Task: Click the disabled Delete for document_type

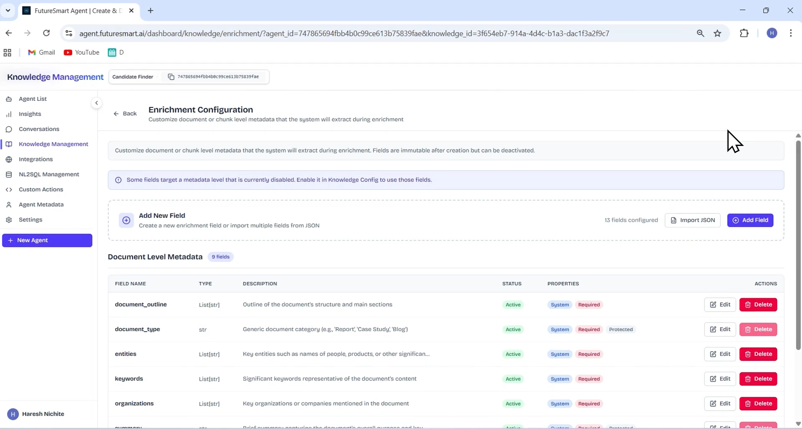Action: coord(758,329)
